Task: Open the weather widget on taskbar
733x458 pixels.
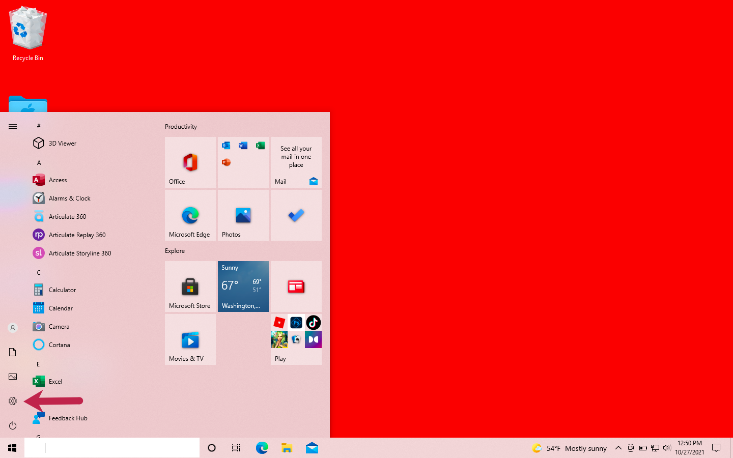Action: click(570, 448)
